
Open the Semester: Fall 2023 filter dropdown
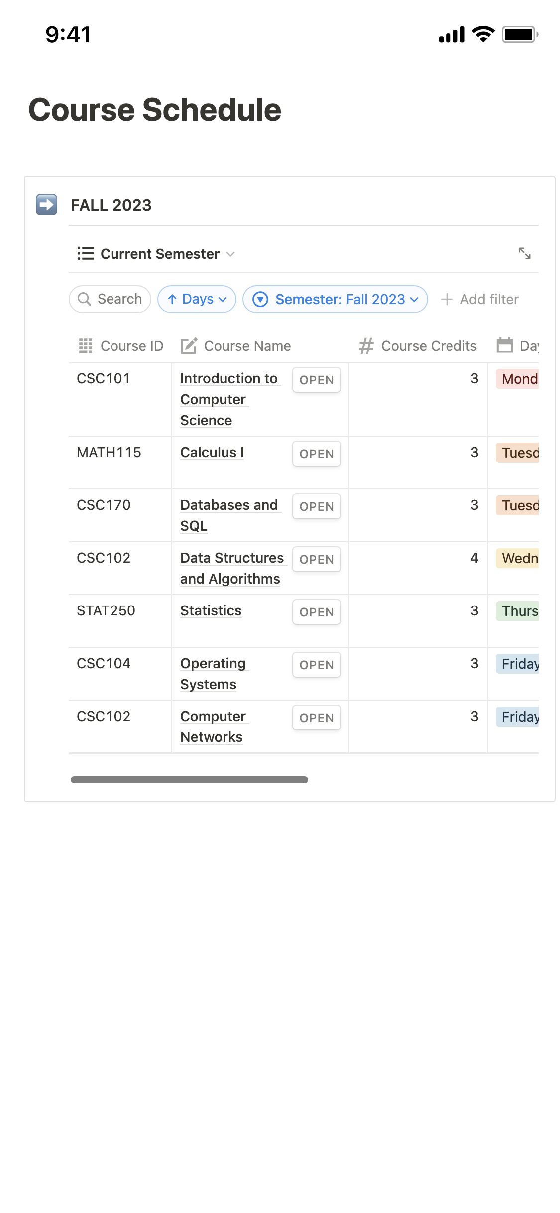[335, 299]
